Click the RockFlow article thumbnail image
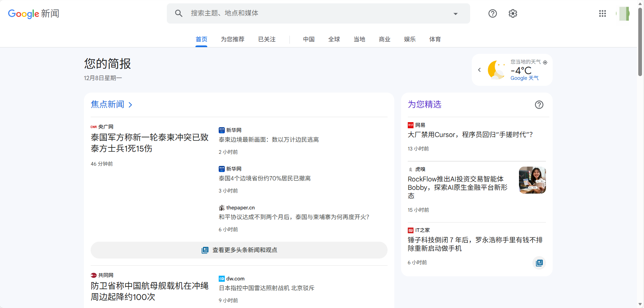 [x=532, y=180]
